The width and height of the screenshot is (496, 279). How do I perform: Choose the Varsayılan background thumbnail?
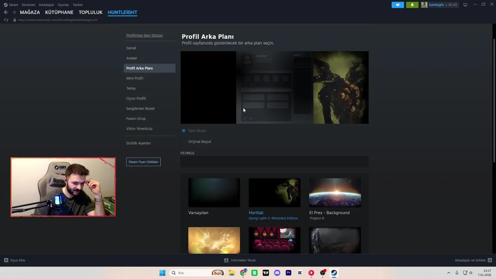click(214, 193)
